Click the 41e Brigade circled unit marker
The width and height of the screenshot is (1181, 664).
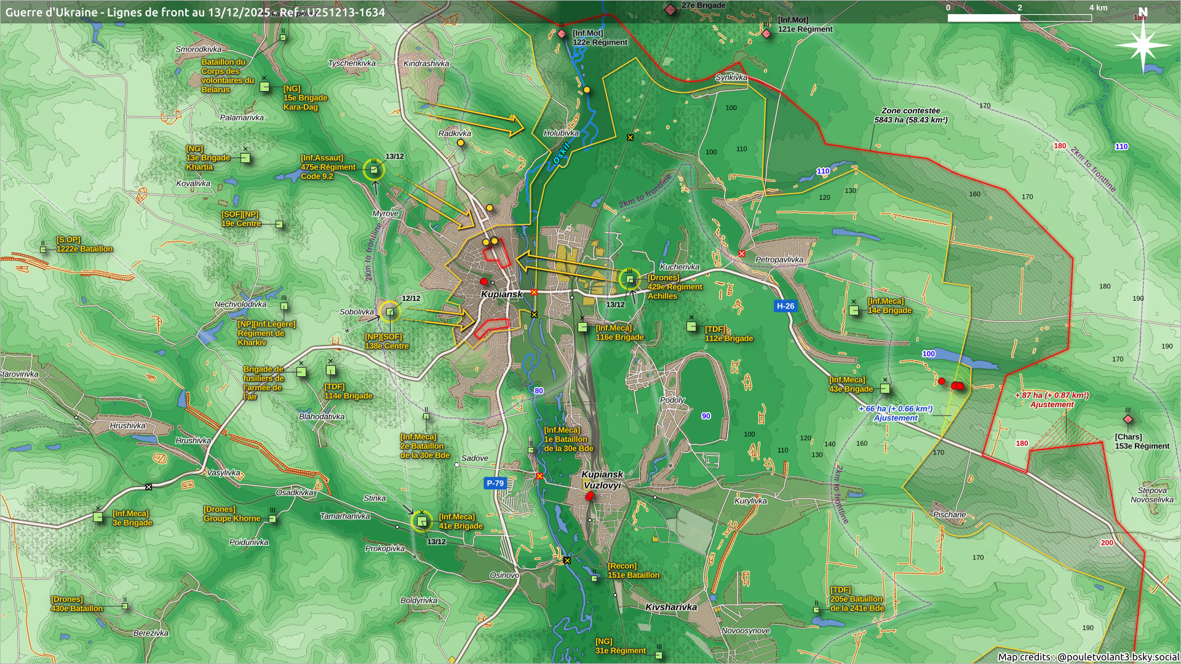[x=421, y=521]
